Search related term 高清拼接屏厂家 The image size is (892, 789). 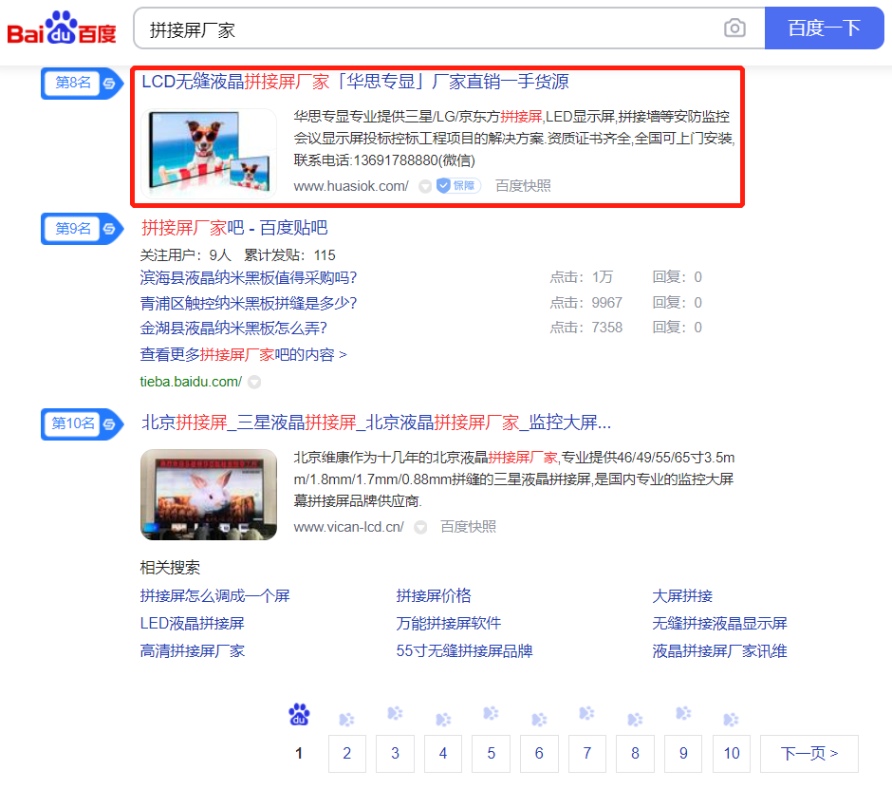(193, 650)
